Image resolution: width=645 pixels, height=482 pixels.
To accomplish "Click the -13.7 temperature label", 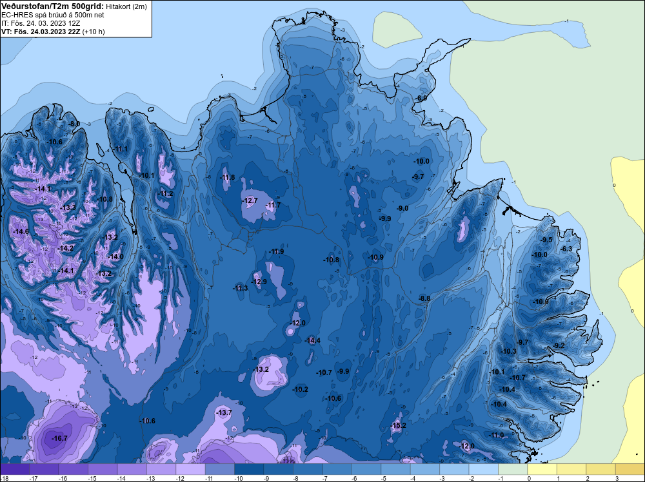I will pyautogui.click(x=224, y=412).
